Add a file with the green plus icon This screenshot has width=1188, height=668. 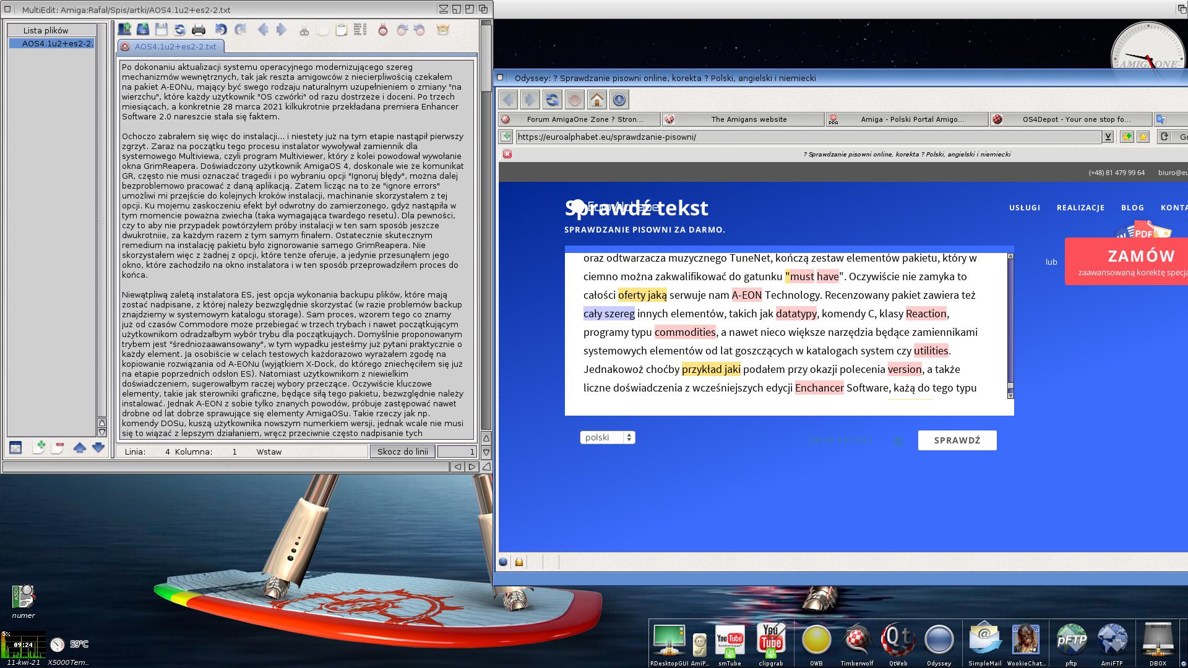39,447
